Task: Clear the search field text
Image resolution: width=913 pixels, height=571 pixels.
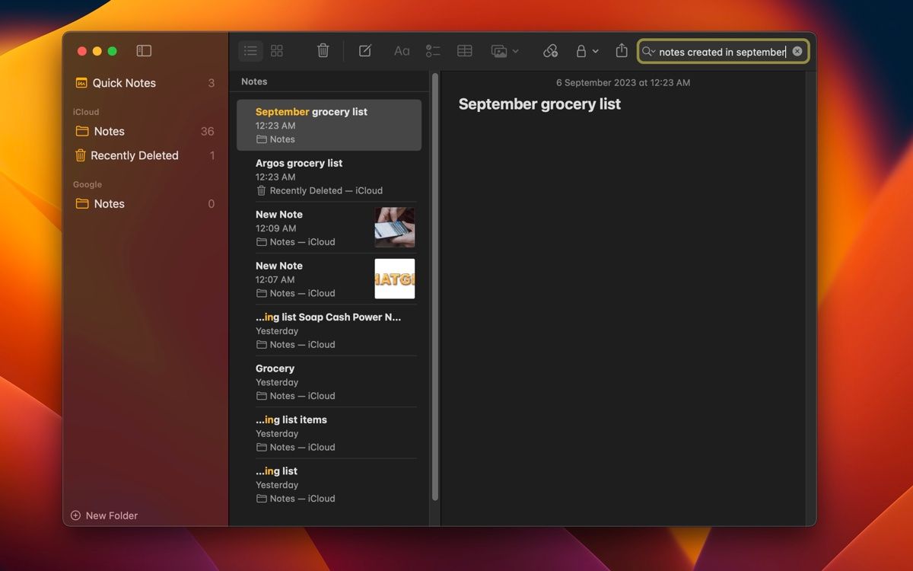Action: [x=797, y=52]
